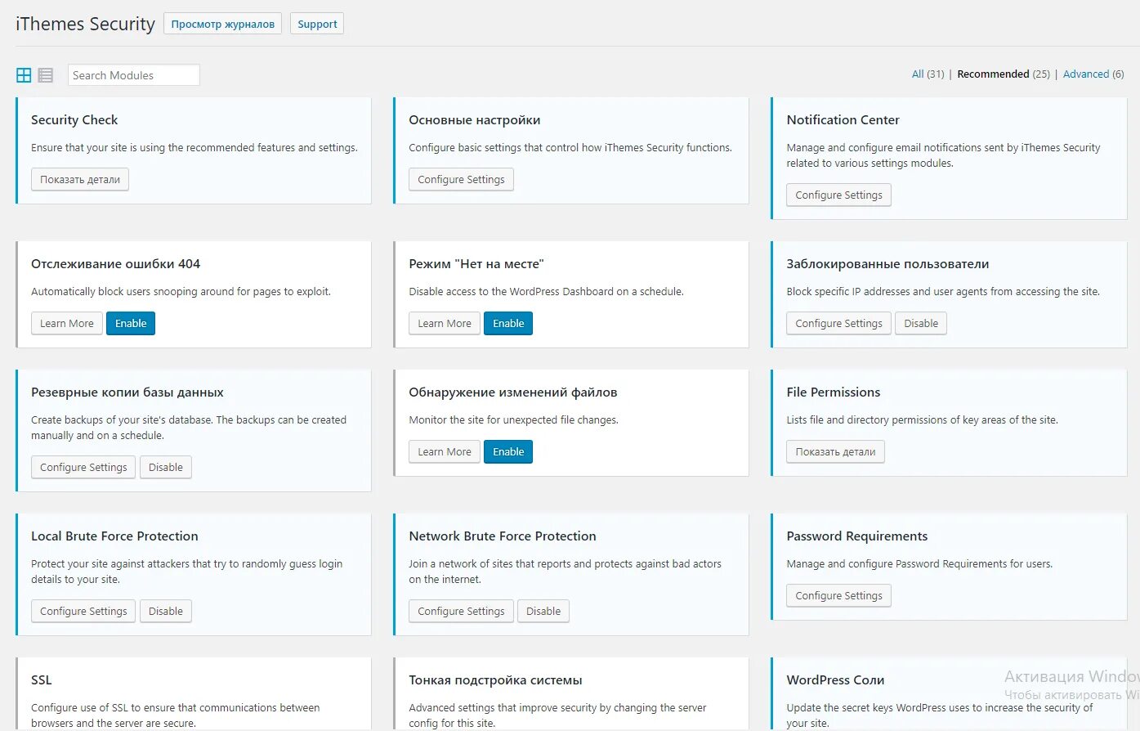Configure Settings for Local Brute Force Protection
The image size is (1140, 731).
tap(83, 612)
